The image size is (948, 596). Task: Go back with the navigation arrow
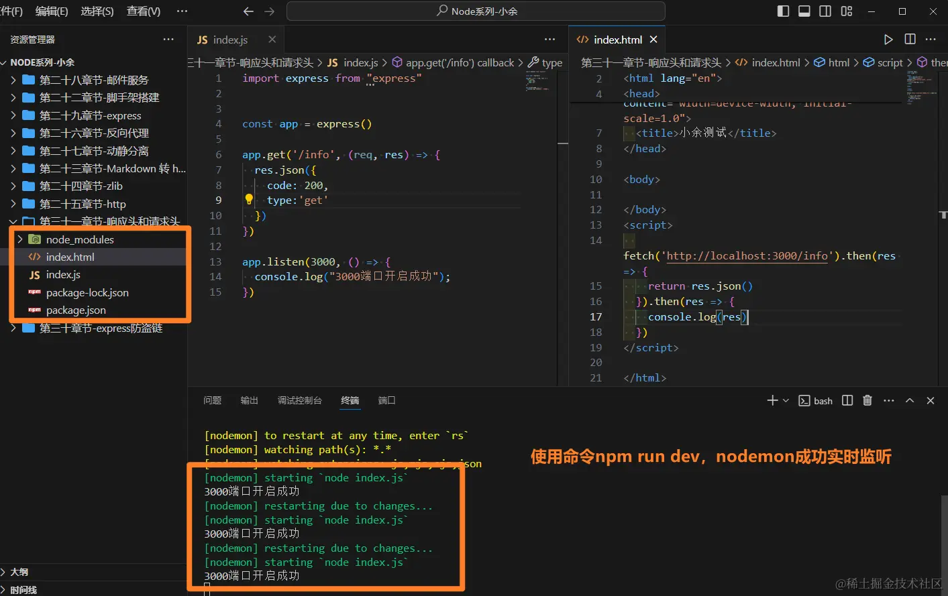248,11
